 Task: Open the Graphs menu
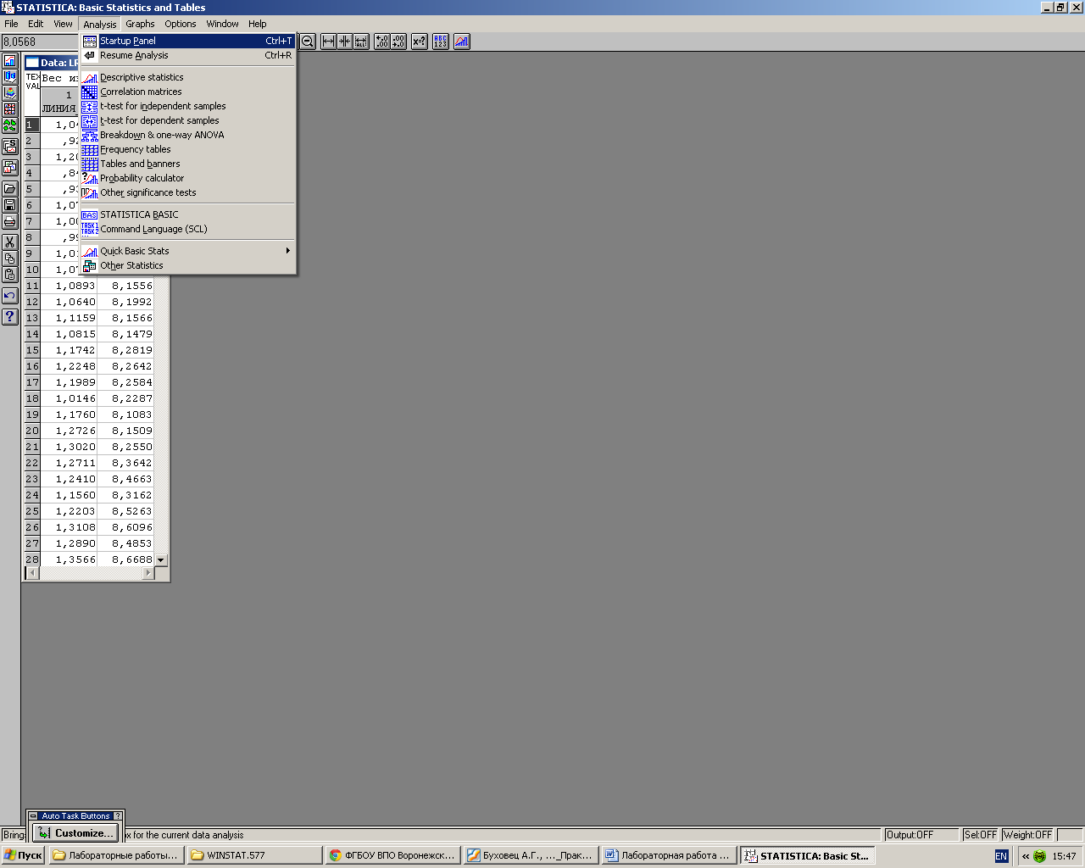pyautogui.click(x=140, y=24)
